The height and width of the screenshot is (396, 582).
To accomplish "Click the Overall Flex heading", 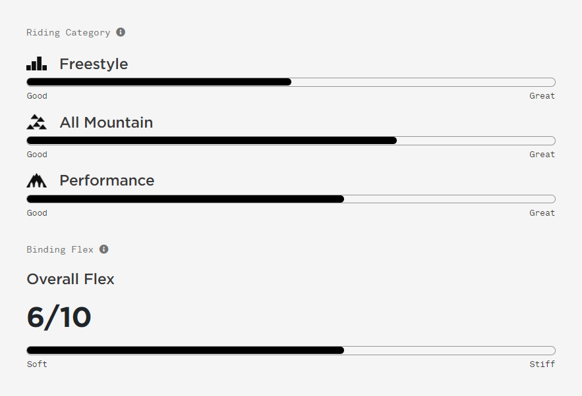I will pos(71,280).
